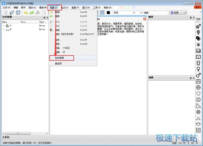Expand the C: drive tree node

tap(4, 26)
